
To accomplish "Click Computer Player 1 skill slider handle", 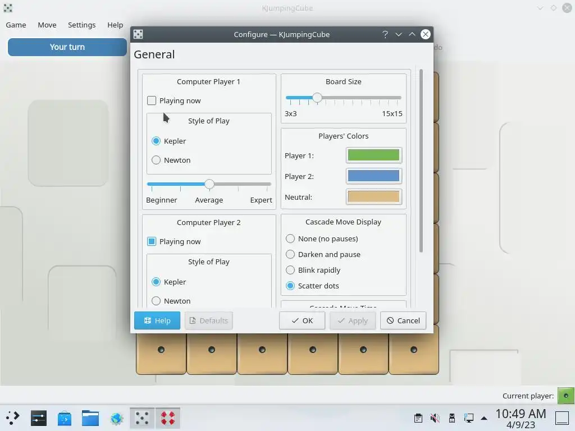I will (x=209, y=184).
